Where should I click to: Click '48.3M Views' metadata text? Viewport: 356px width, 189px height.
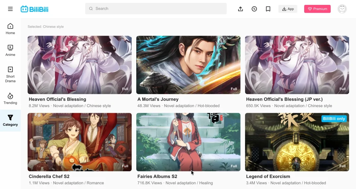[x=149, y=106]
